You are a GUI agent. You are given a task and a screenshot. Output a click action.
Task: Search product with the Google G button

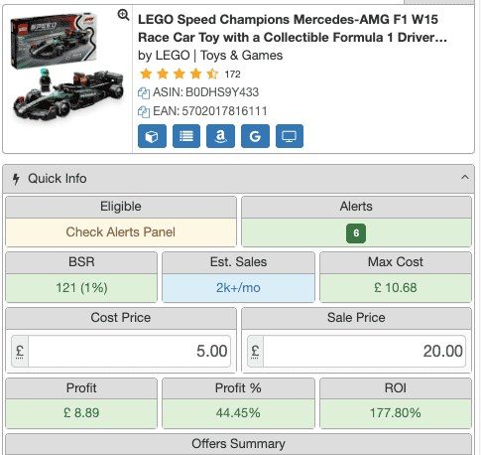click(x=255, y=136)
